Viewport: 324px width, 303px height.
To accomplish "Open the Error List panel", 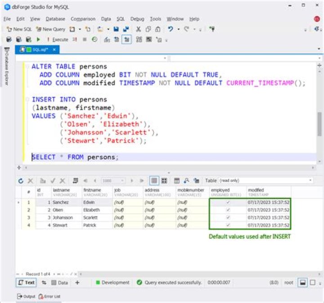I will [x=49, y=296].
